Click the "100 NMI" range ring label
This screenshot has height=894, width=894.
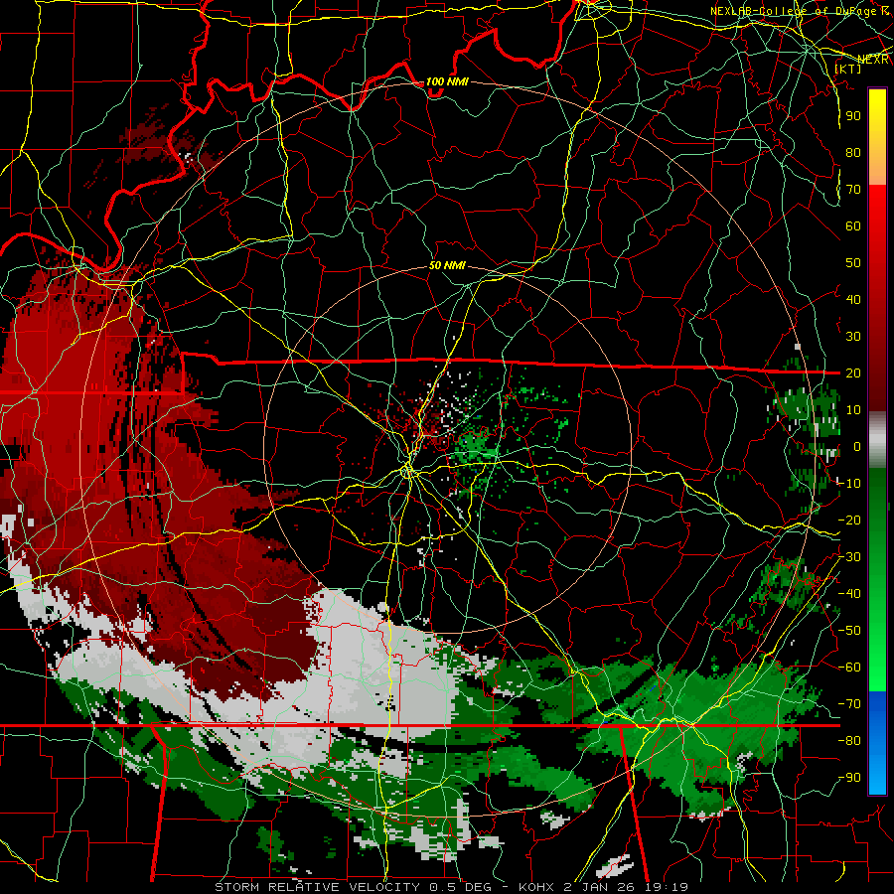pos(447,81)
